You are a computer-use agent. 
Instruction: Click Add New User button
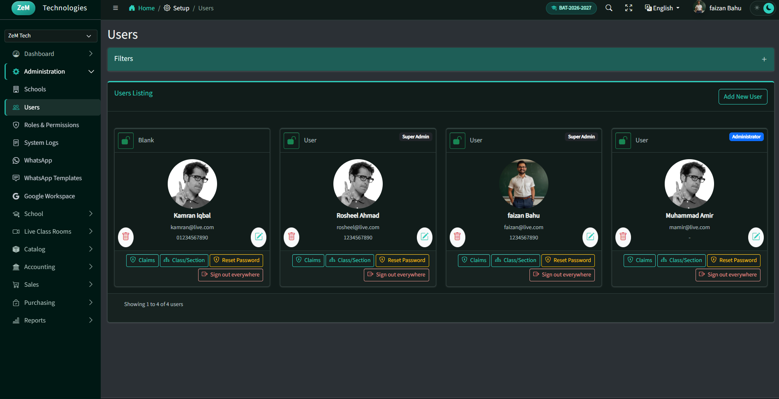tap(743, 97)
